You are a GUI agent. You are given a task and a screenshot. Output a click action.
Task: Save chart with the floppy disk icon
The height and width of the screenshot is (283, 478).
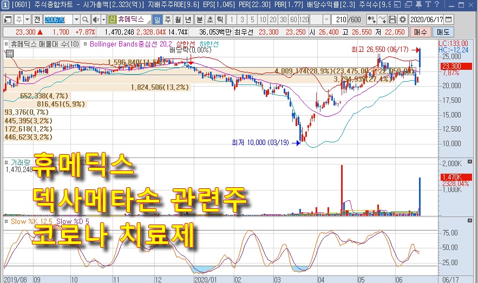point(392,20)
